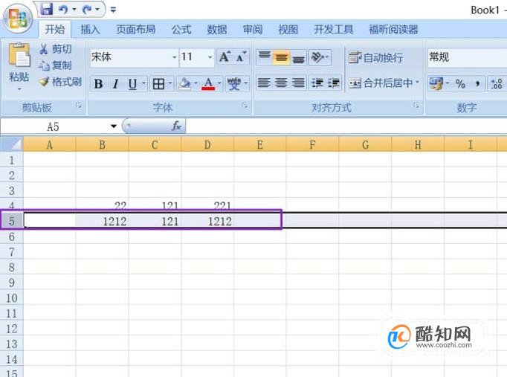Switch to 开发工具 (Developer) tab
This screenshot has height=377, width=507.
[333, 30]
